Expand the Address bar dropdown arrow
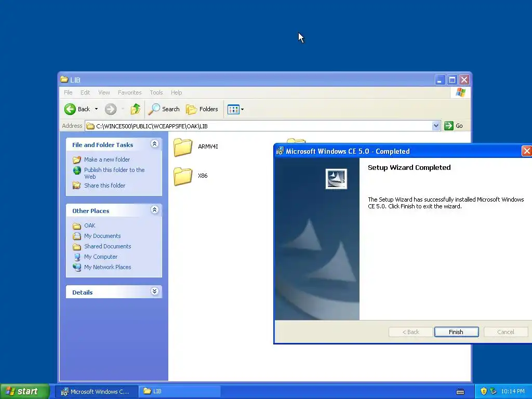The image size is (532, 399). pyautogui.click(x=436, y=126)
